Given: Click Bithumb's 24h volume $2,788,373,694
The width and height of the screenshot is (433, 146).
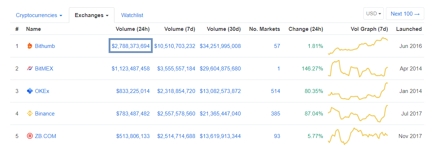Looking at the screenshot, I should (x=131, y=46).
